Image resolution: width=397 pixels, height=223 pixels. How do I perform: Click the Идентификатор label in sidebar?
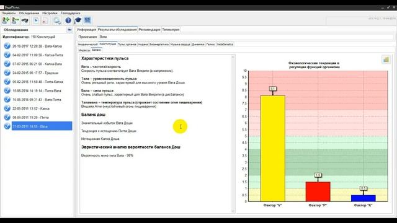click(16, 37)
